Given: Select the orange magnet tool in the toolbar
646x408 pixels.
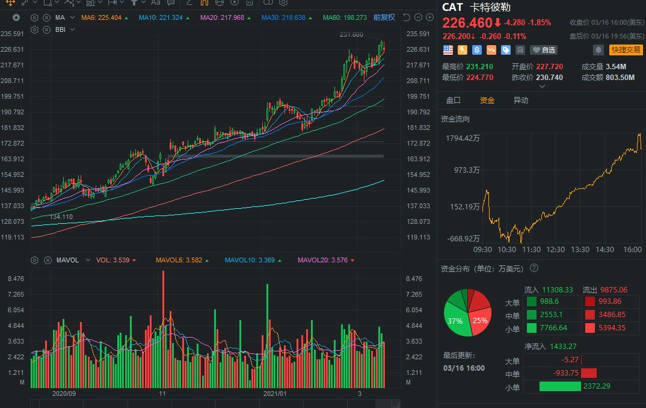Looking at the screenshot, I should [x=204, y=2].
